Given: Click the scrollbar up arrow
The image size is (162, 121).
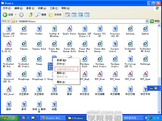Looking at the screenshot, I should 159,25.
